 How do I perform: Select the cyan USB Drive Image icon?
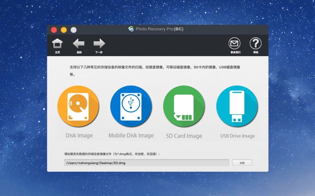237,106
